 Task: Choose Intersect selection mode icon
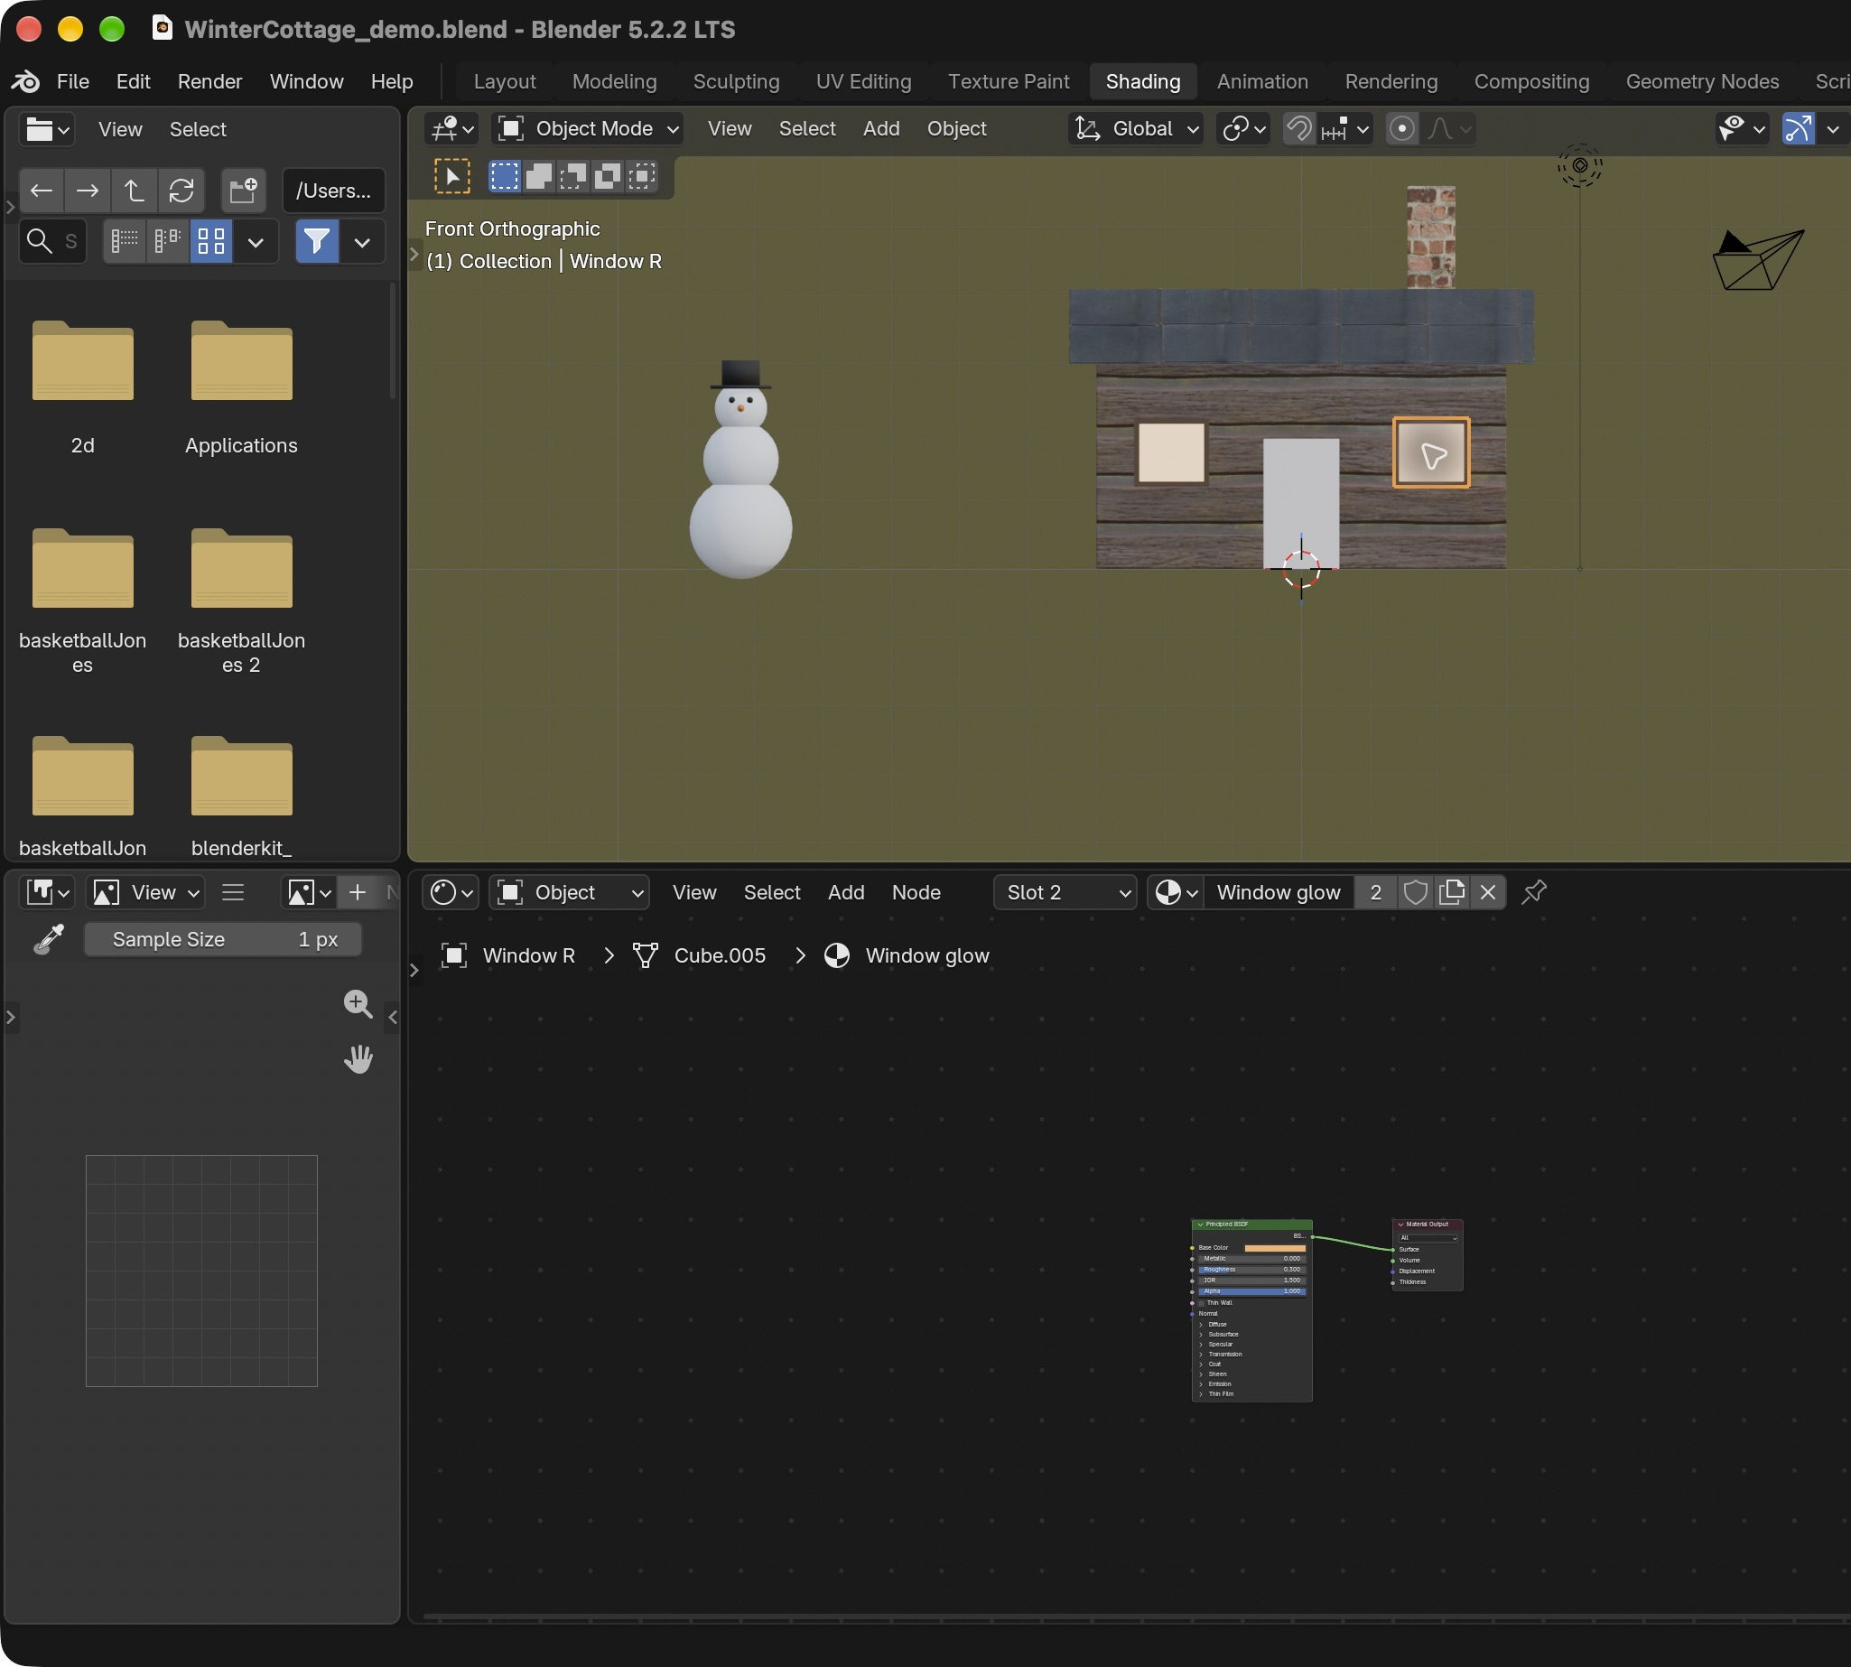(x=643, y=176)
